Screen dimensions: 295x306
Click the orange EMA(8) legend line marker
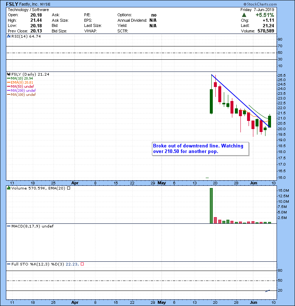(8, 83)
